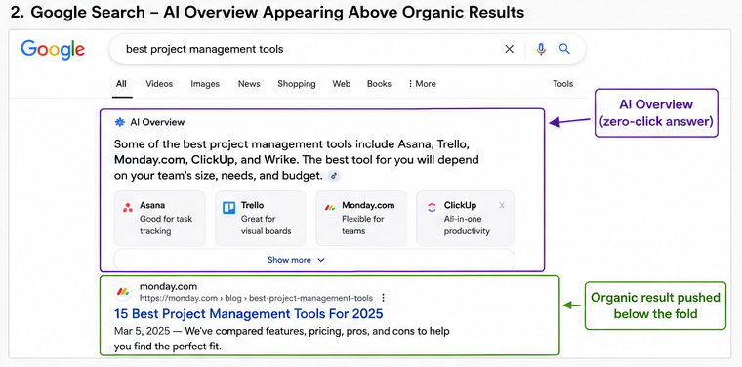Open 15 Best Project Management Tools link

click(x=248, y=314)
